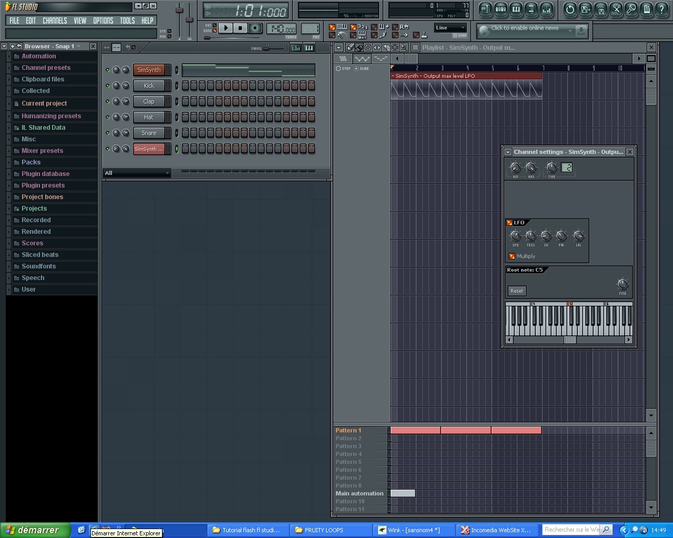Click the wave-disk render icon
Image resolution: width=673 pixels, height=538 pixels.
click(x=600, y=9)
